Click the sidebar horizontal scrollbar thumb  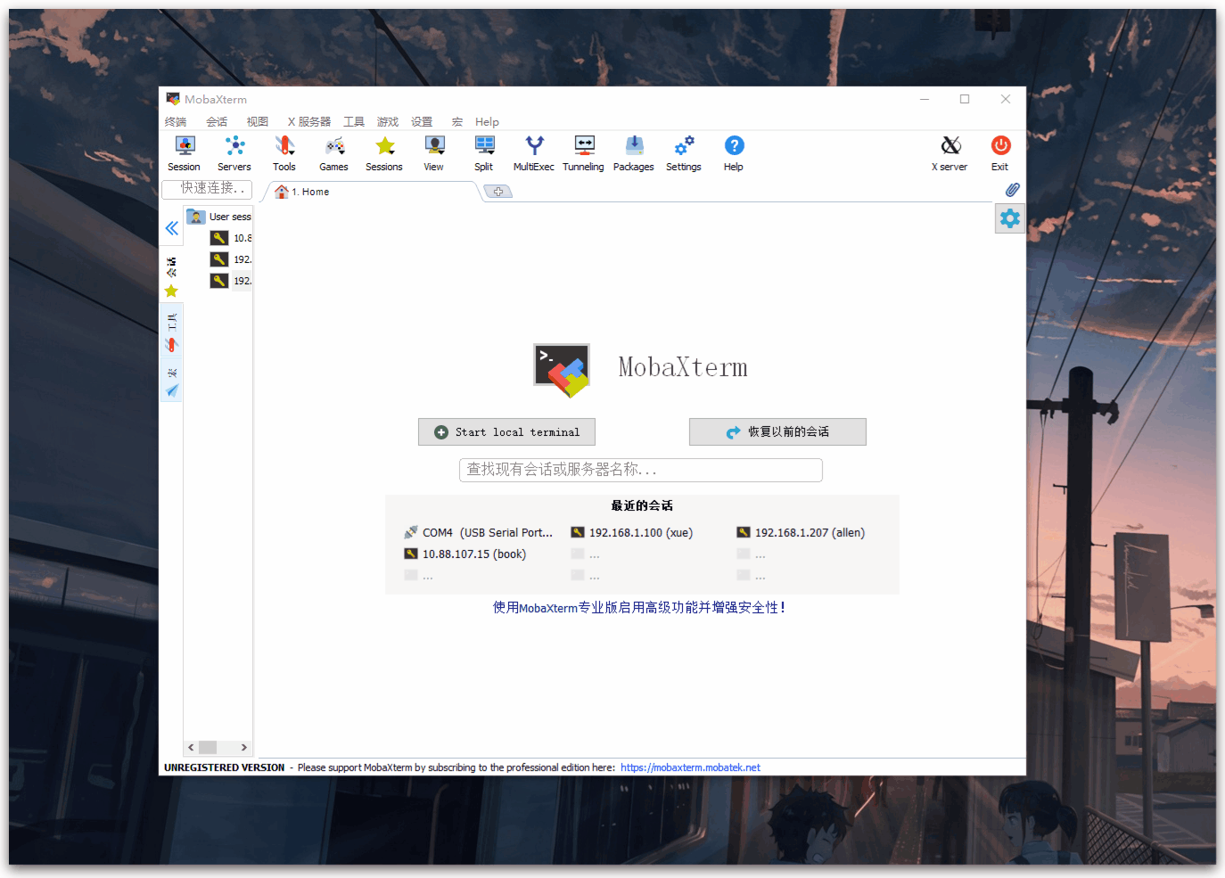[208, 748]
